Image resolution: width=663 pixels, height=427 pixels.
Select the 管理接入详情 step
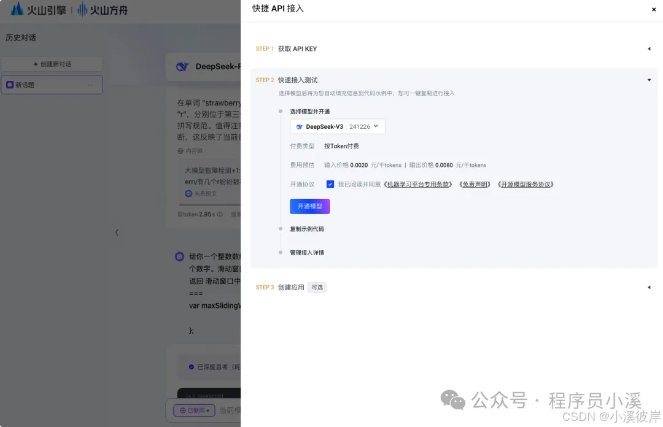[306, 253]
